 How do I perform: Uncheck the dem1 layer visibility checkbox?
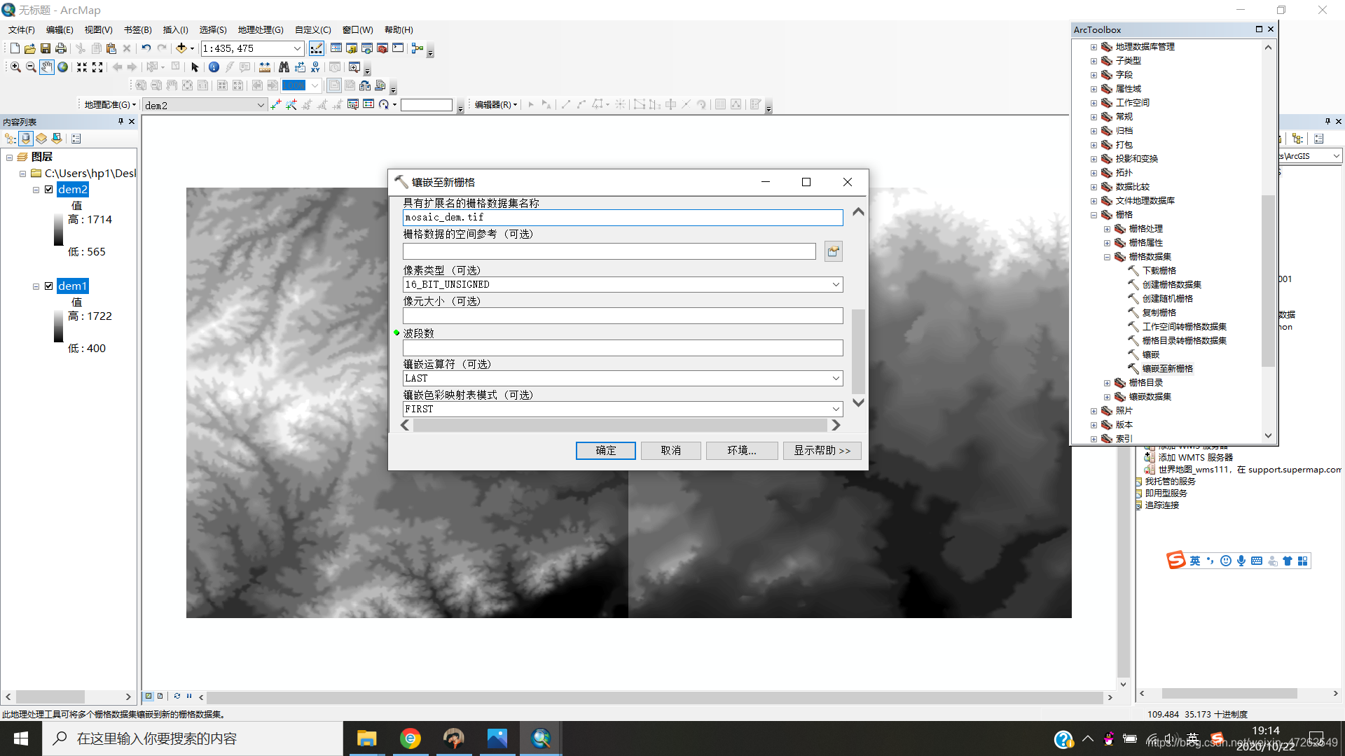(49, 286)
